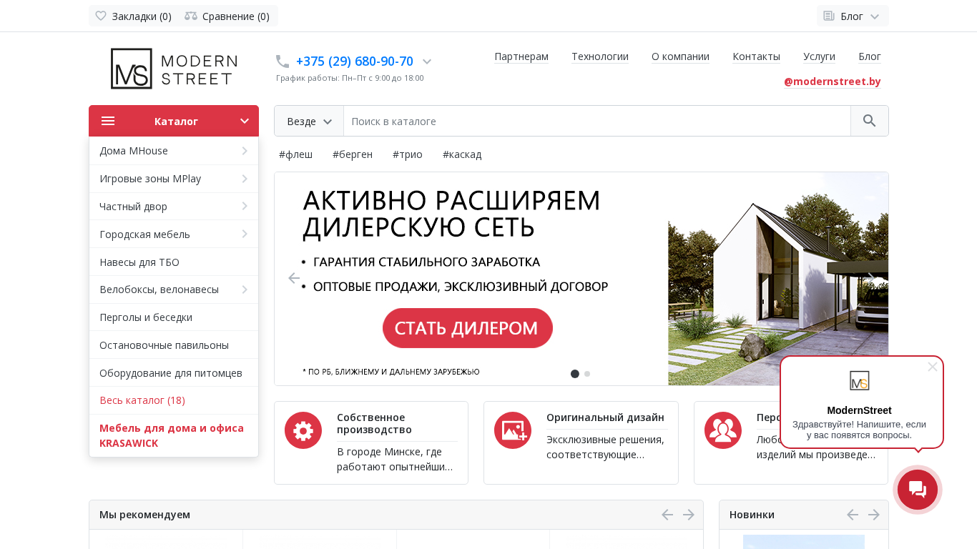The width and height of the screenshot is (977, 549).
Task: Click image icon of Оригинальный дизайн
Action: pos(513,430)
